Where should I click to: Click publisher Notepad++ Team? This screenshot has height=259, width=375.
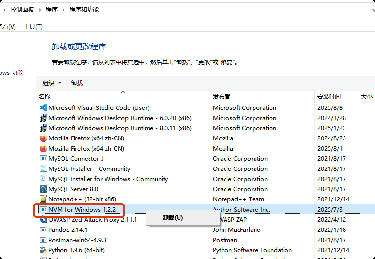click(239, 199)
